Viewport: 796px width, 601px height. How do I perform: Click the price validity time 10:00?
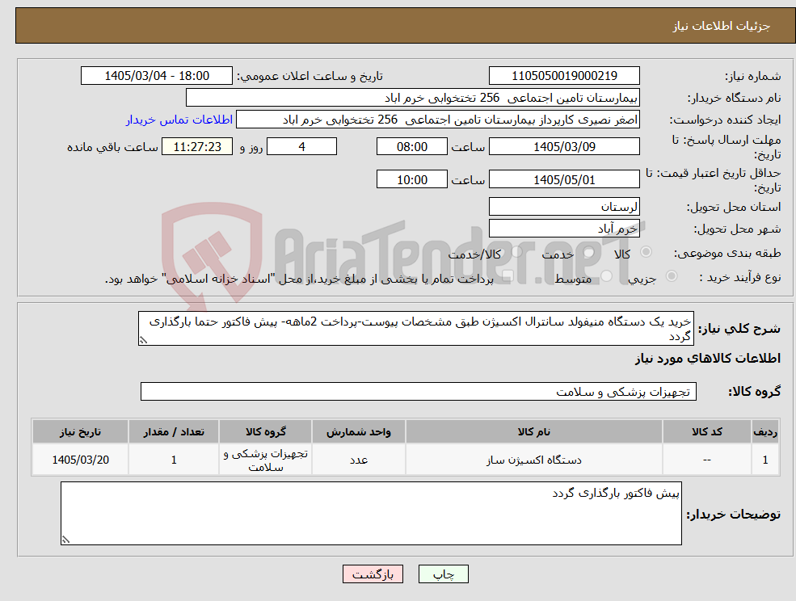coord(411,179)
